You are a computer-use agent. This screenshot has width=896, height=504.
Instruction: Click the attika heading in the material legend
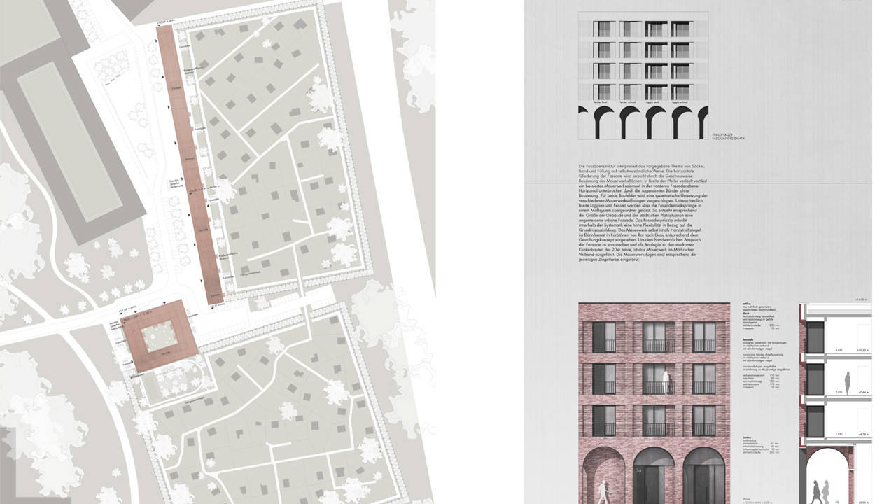click(x=749, y=305)
